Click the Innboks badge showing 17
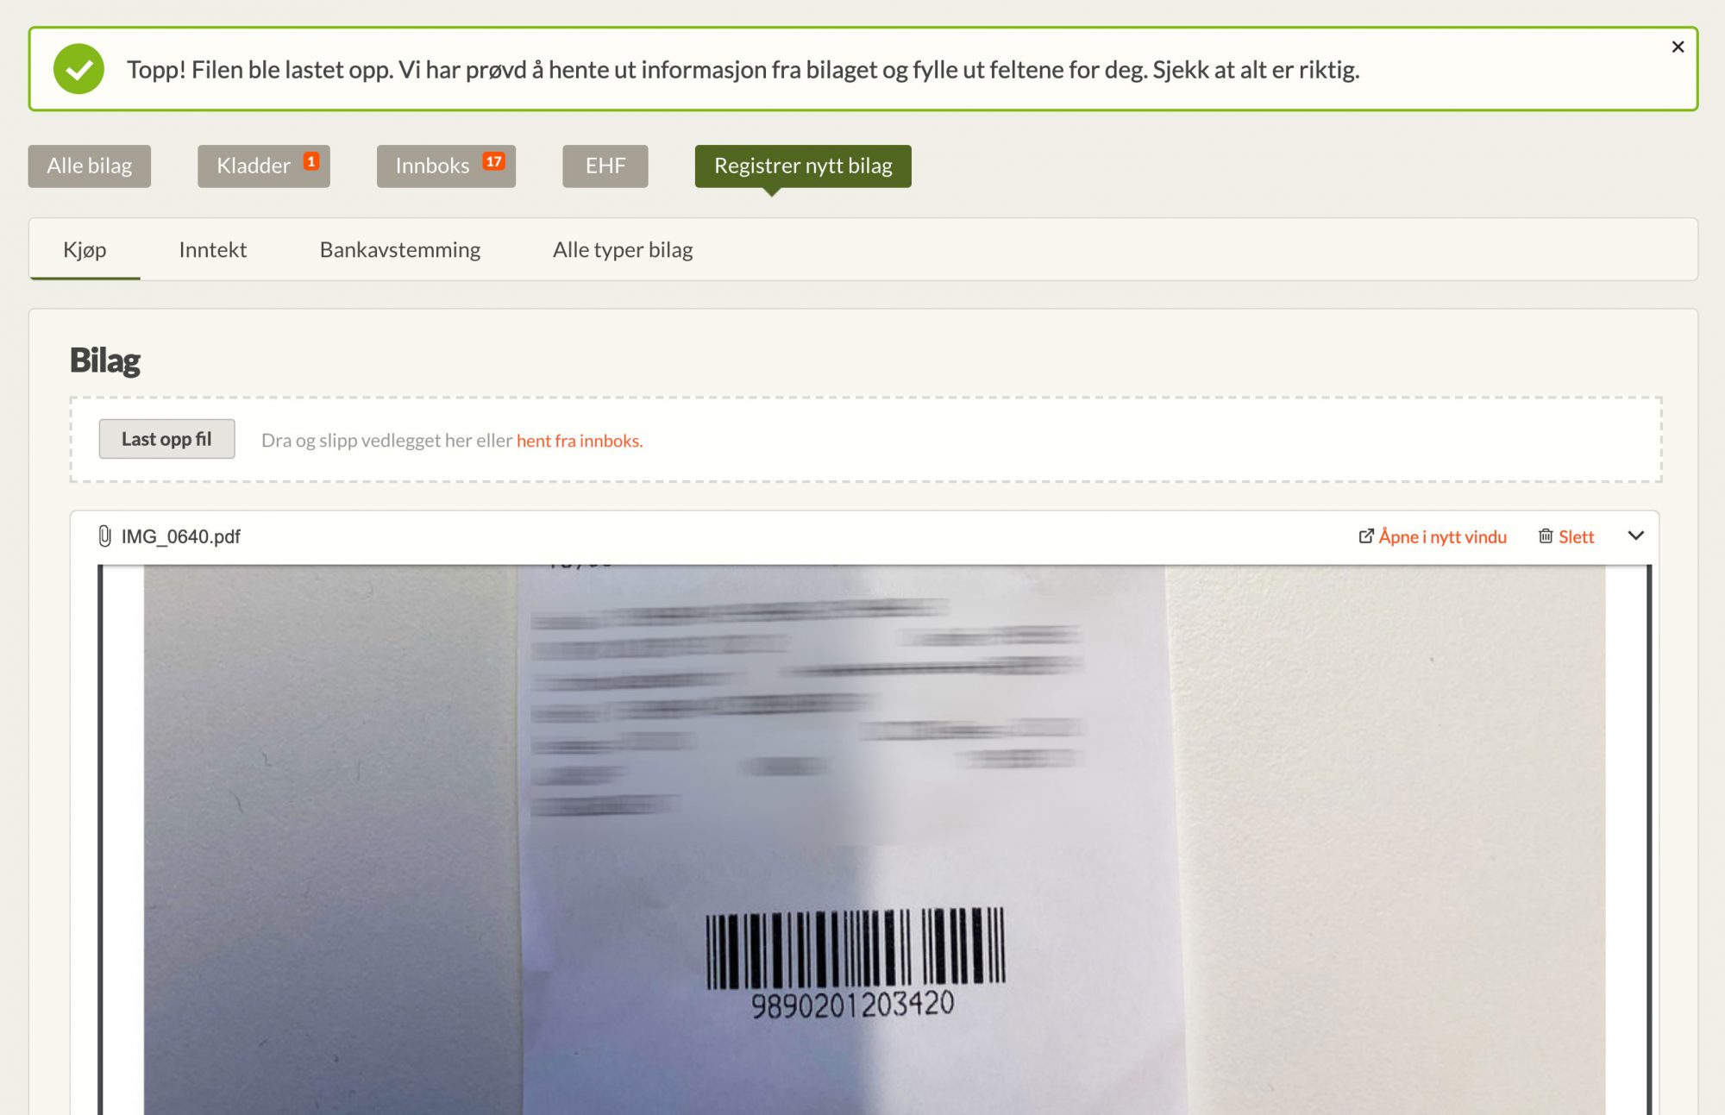This screenshot has width=1725, height=1115. pyautogui.click(x=493, y=161)
